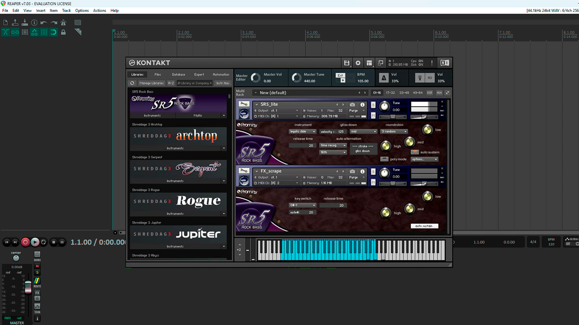Viewport: 579px width, 325px height.
Task: Open Kontakt options gear icon
Action: pos(358,63)
